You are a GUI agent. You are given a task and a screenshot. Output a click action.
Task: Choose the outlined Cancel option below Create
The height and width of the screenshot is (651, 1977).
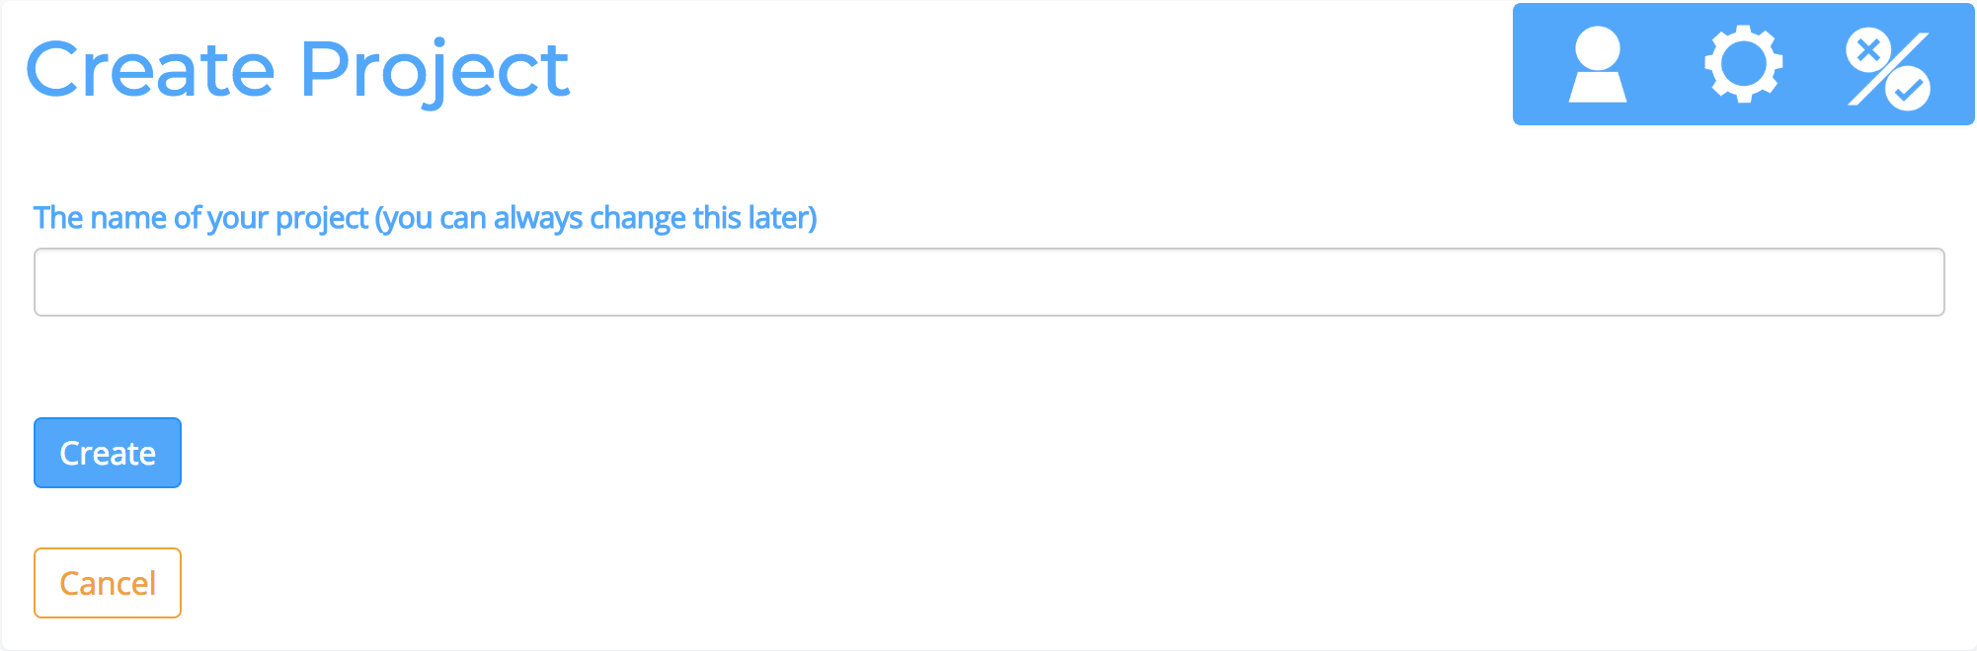(x=108, y=583)
